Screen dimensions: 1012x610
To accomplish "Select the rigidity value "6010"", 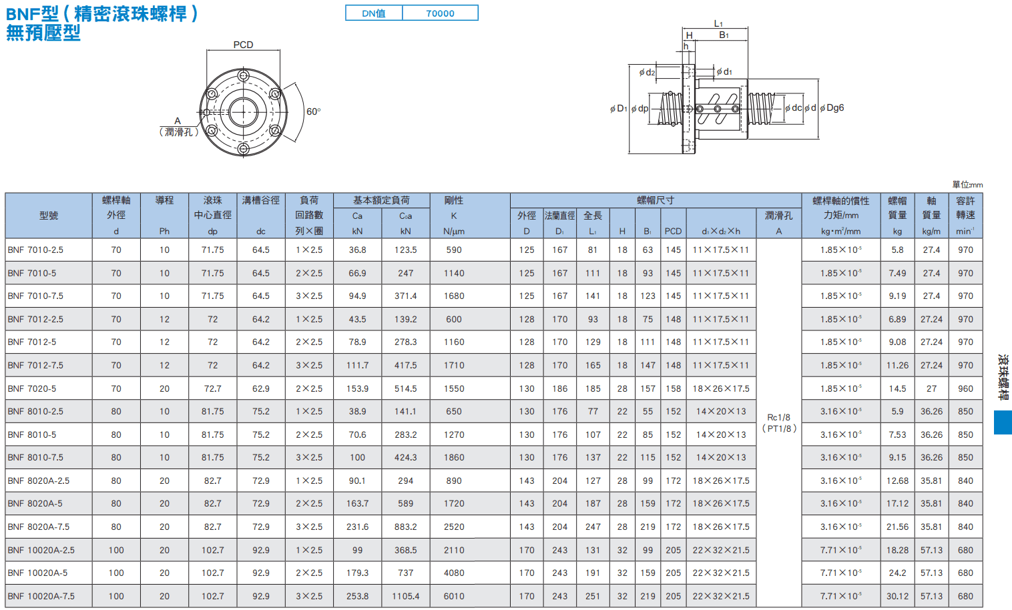I will [454, 596].
